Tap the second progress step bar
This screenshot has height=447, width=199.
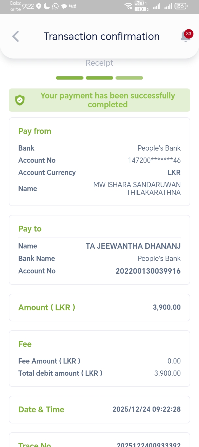99,78
